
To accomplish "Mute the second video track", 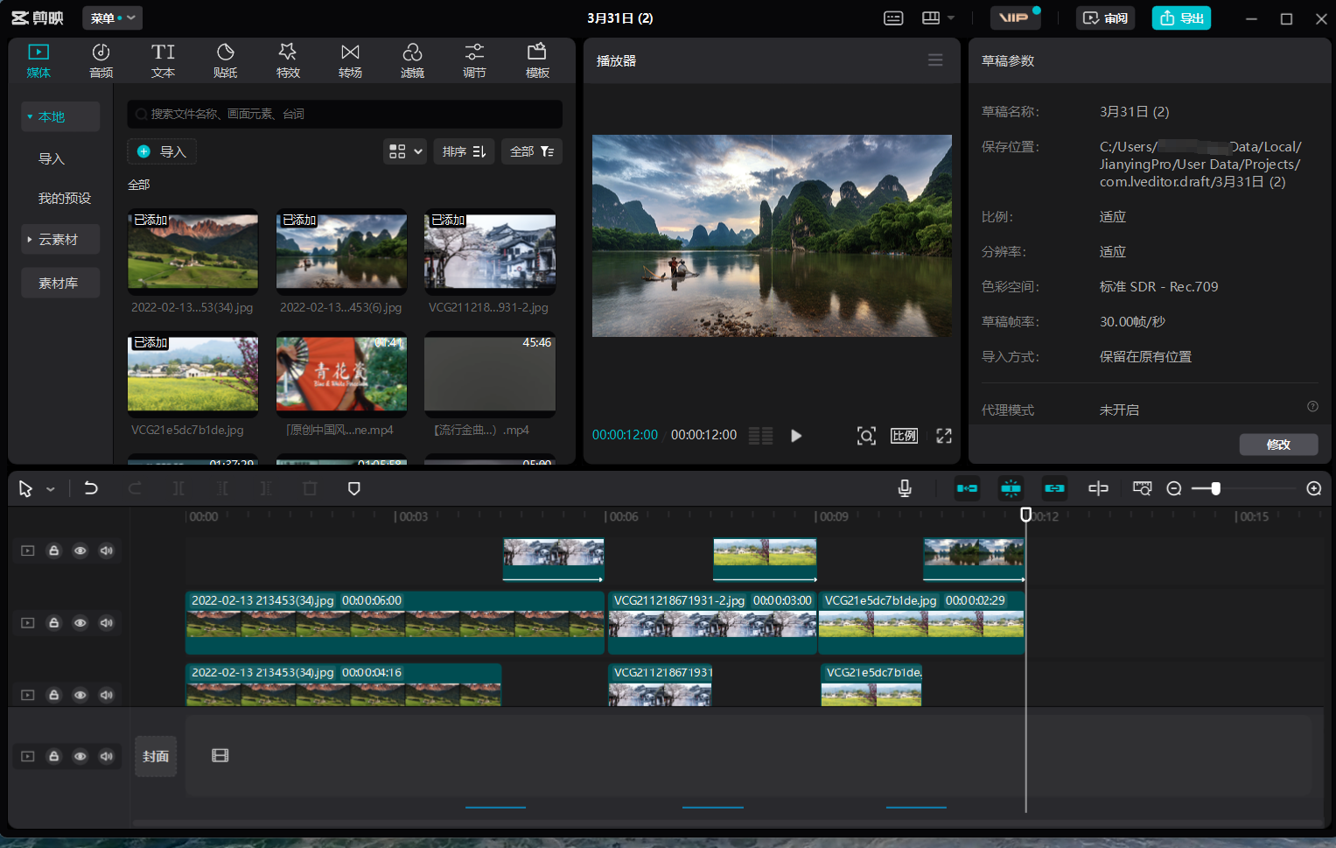I will 107,623.
